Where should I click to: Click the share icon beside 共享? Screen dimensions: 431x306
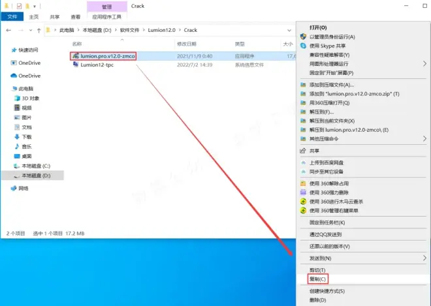(303, 151)
